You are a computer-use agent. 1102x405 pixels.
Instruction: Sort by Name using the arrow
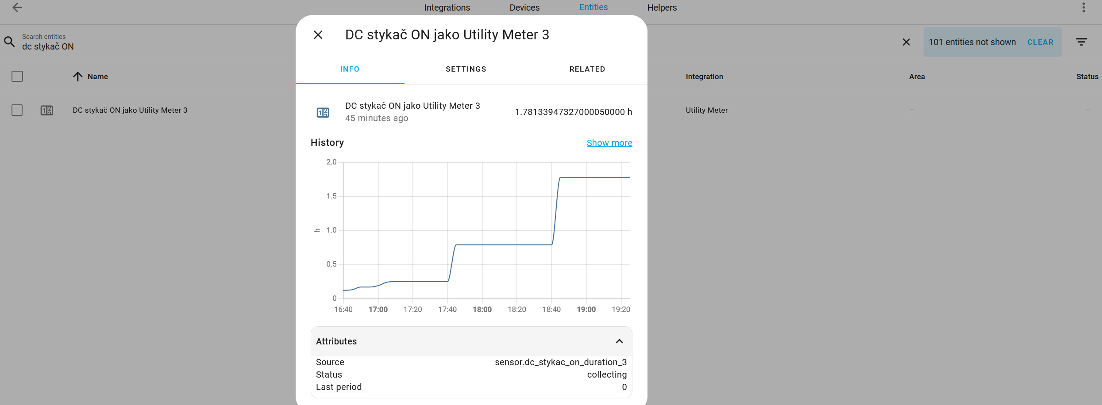pos(77,76)
